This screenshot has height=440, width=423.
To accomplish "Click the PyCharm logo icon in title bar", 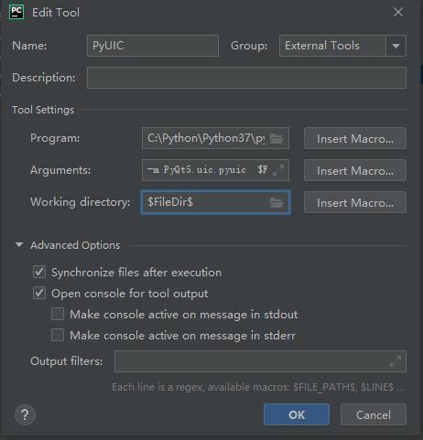I will [16, 13].
